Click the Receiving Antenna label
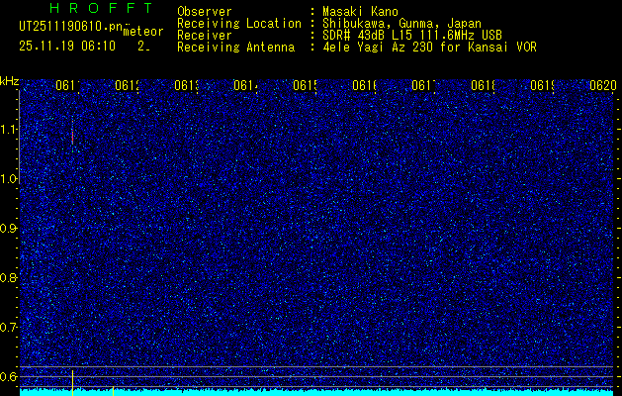The width and height of the screenshot is (622, 396). tap(235, 47)
